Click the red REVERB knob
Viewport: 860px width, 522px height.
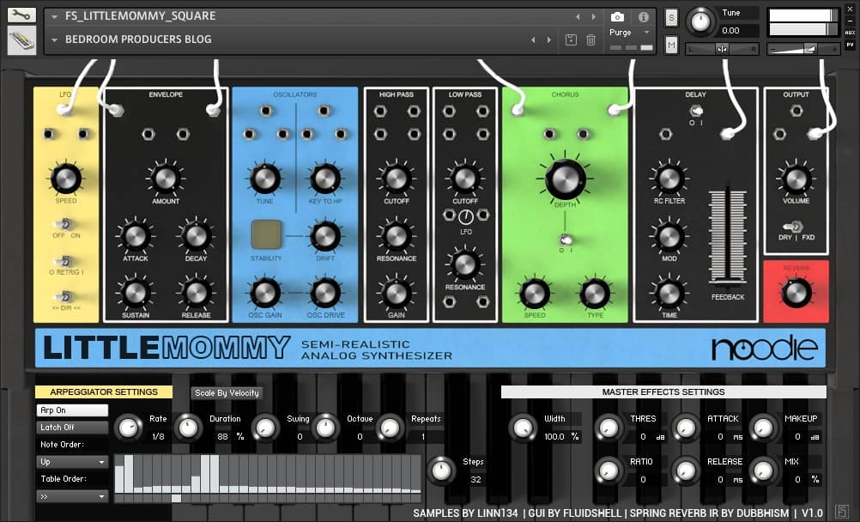coord(796,293)
